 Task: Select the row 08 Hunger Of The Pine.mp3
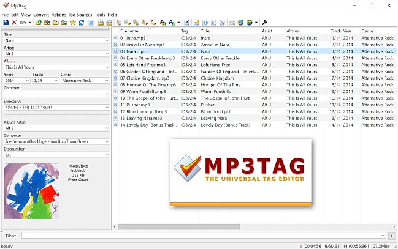point(254,85)
